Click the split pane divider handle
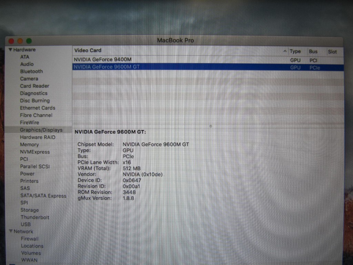The image size is (353, 265). pos(211,126)
